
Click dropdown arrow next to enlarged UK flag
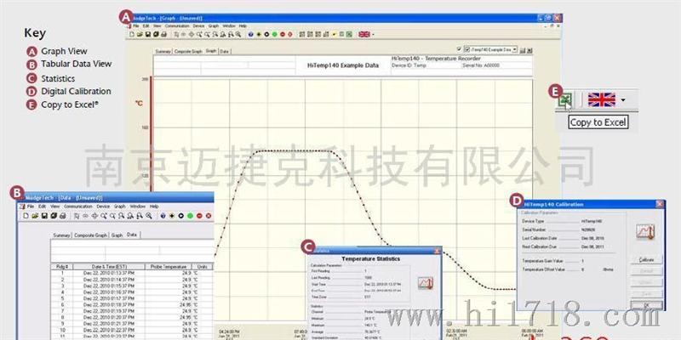[623, 100]
